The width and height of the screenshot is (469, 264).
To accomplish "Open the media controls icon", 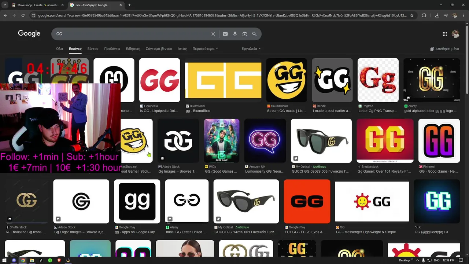I will tap(446, 15).
